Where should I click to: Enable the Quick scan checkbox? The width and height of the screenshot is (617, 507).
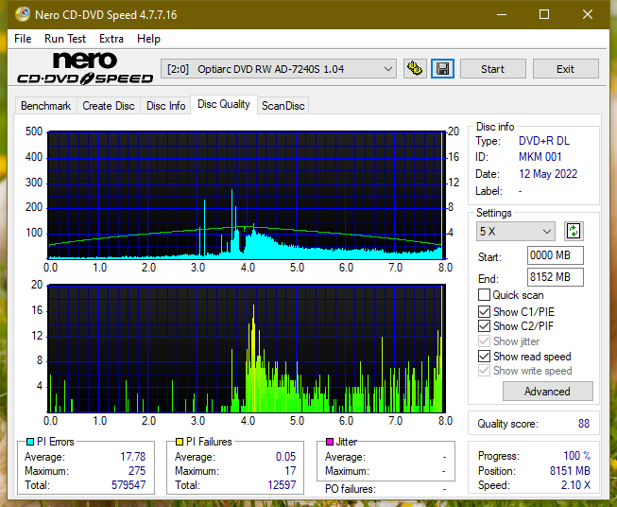(484, 295)
